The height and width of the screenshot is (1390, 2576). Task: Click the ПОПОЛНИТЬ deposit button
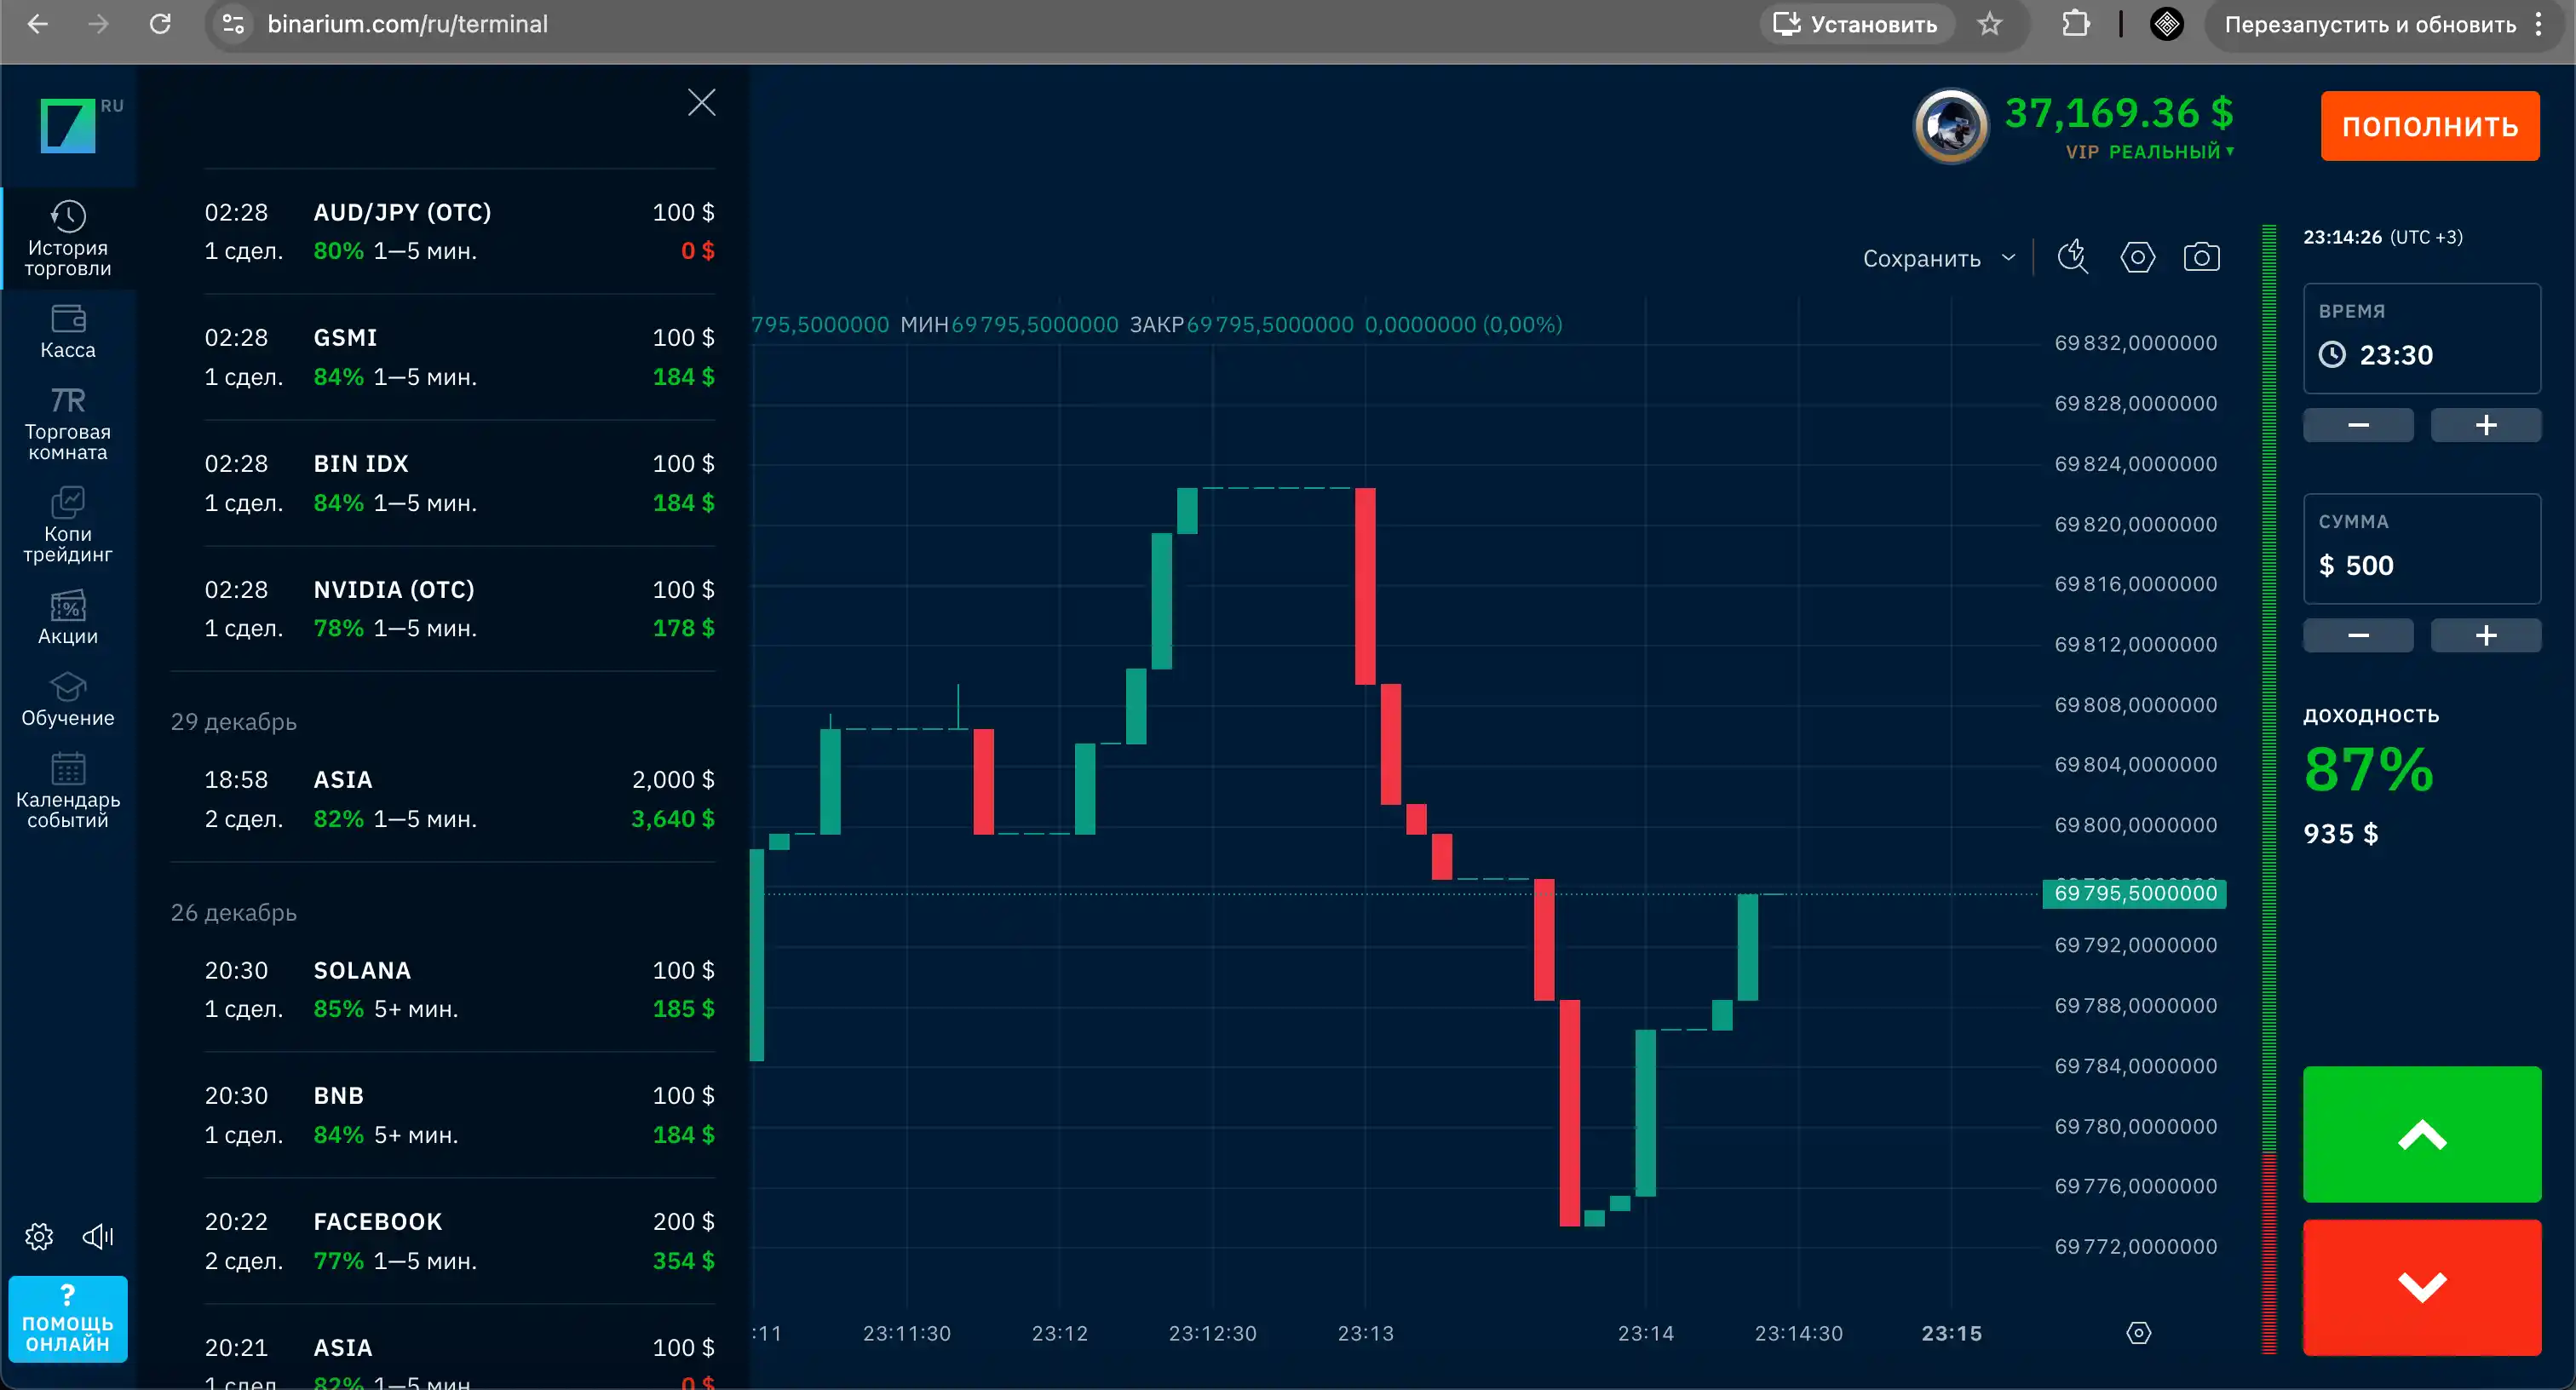coord(2430,126)
